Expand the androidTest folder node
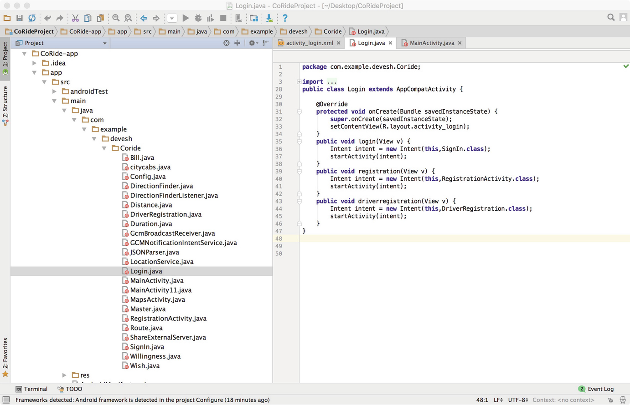Screen dimensions: 630x405 55,91
